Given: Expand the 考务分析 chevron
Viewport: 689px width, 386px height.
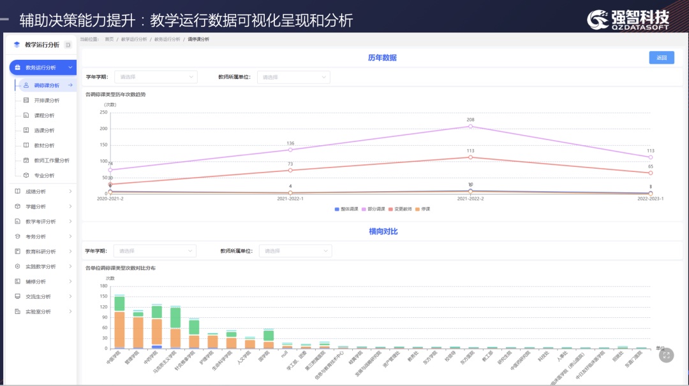Looking at the screenshot, I should pyautogui.click(x=70, y=236).
